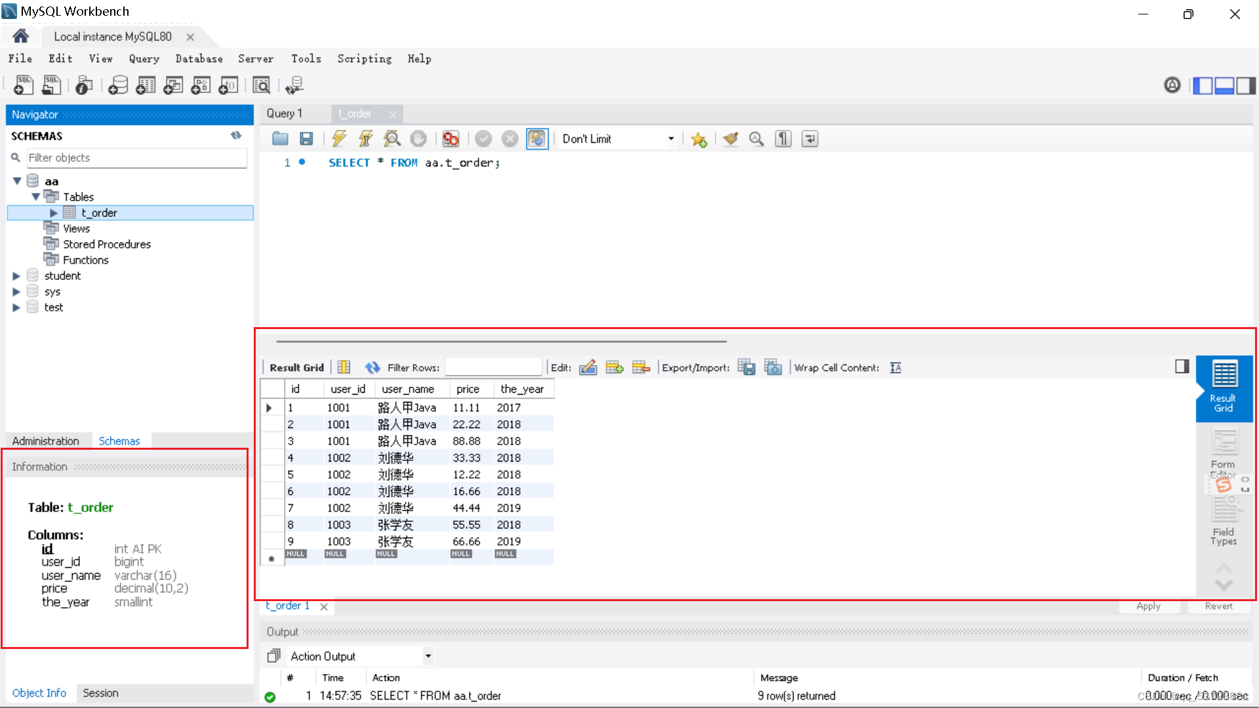The height and width of the screenshot is (708, 1259).
Task: Click the home screen icon
Action: [x=20, y=36]
